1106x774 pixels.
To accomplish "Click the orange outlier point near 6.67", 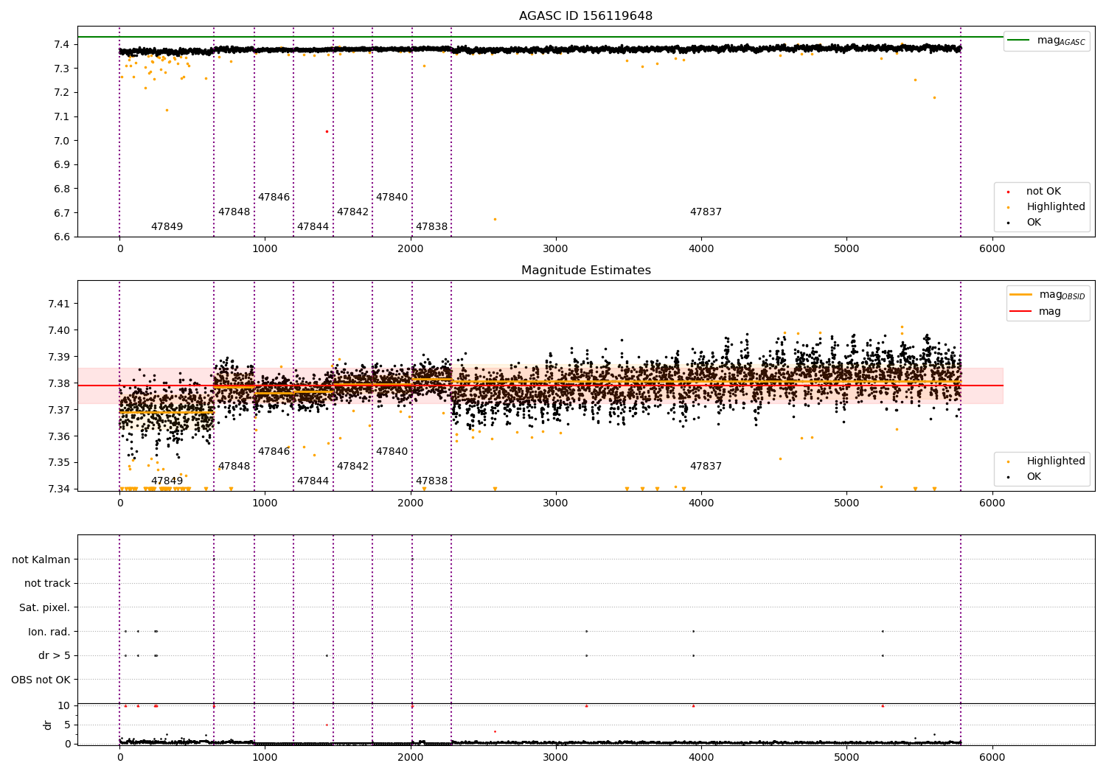I will click(x=495, y=219).
